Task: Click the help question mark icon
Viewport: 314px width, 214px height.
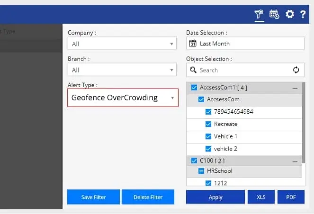Action: click(x=303, y=14)
